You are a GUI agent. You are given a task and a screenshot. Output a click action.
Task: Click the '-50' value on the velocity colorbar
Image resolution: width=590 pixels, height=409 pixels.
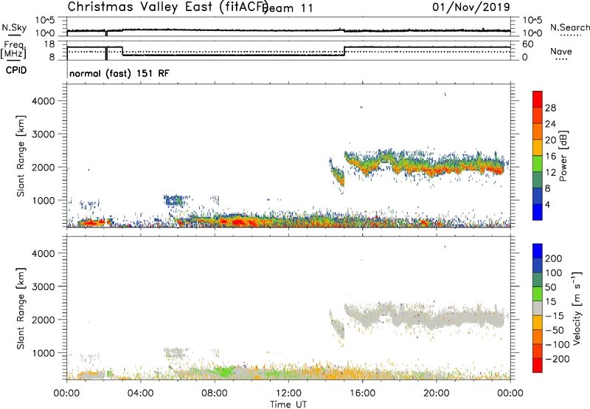point(555,330)
